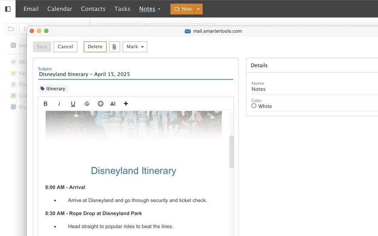Delete this note
The image size is (378, 236).
95,47
